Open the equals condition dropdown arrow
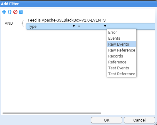157x125 pixels. point(105,26)
